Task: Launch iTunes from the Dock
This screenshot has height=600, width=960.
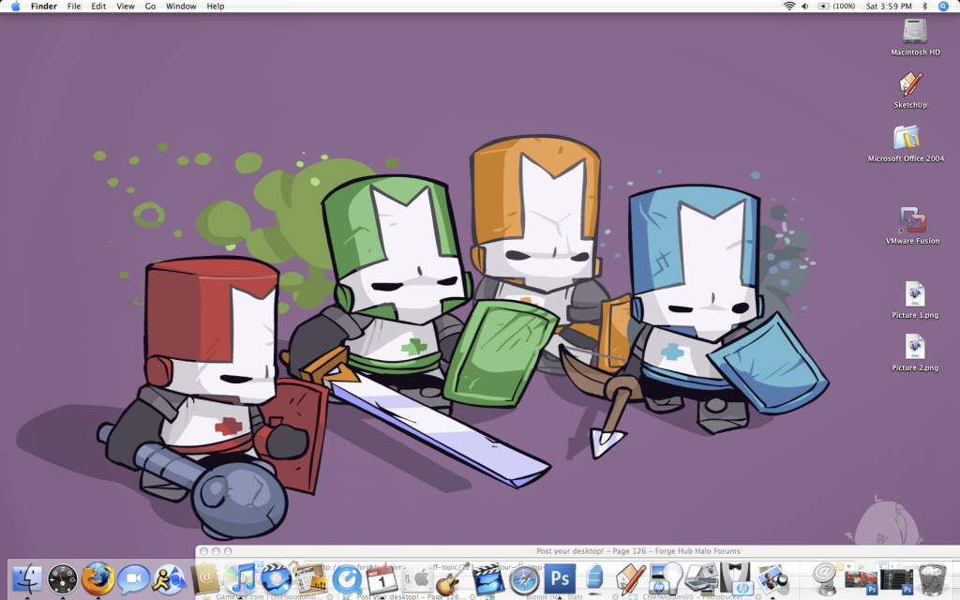Action: click(x=242, y=579)
